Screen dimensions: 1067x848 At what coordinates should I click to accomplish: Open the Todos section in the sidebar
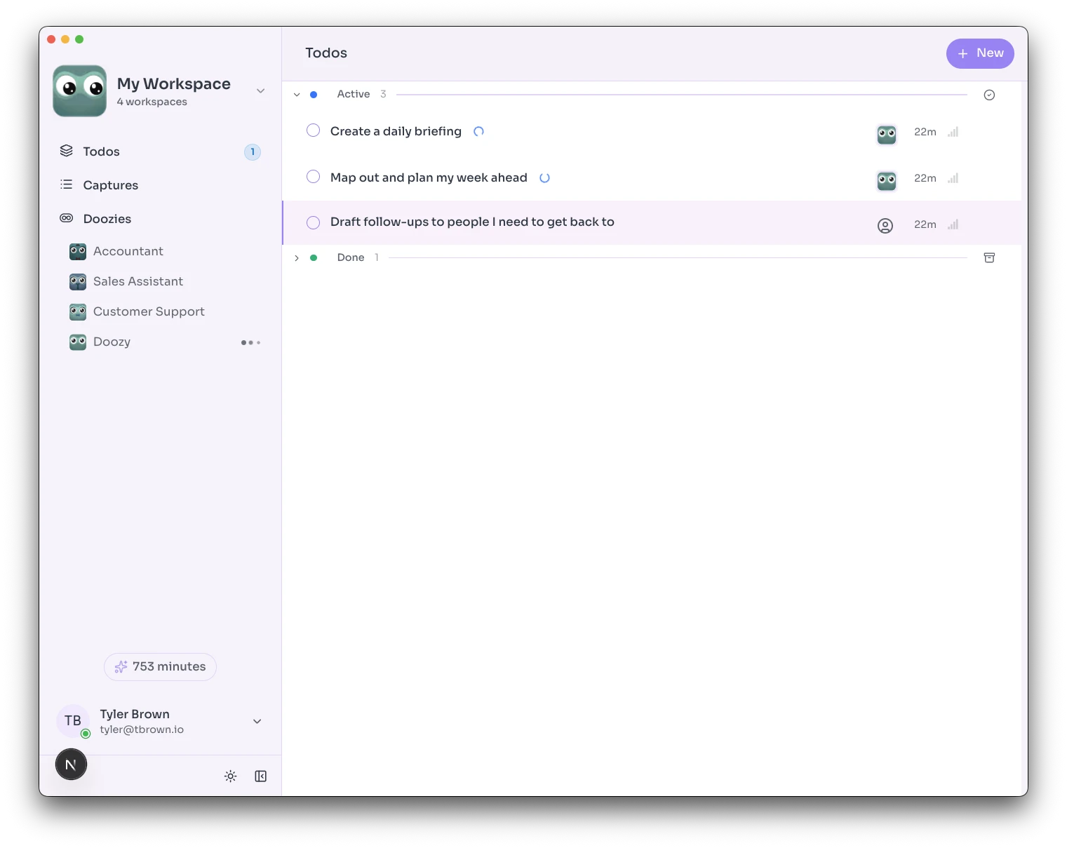coord(101,151)
